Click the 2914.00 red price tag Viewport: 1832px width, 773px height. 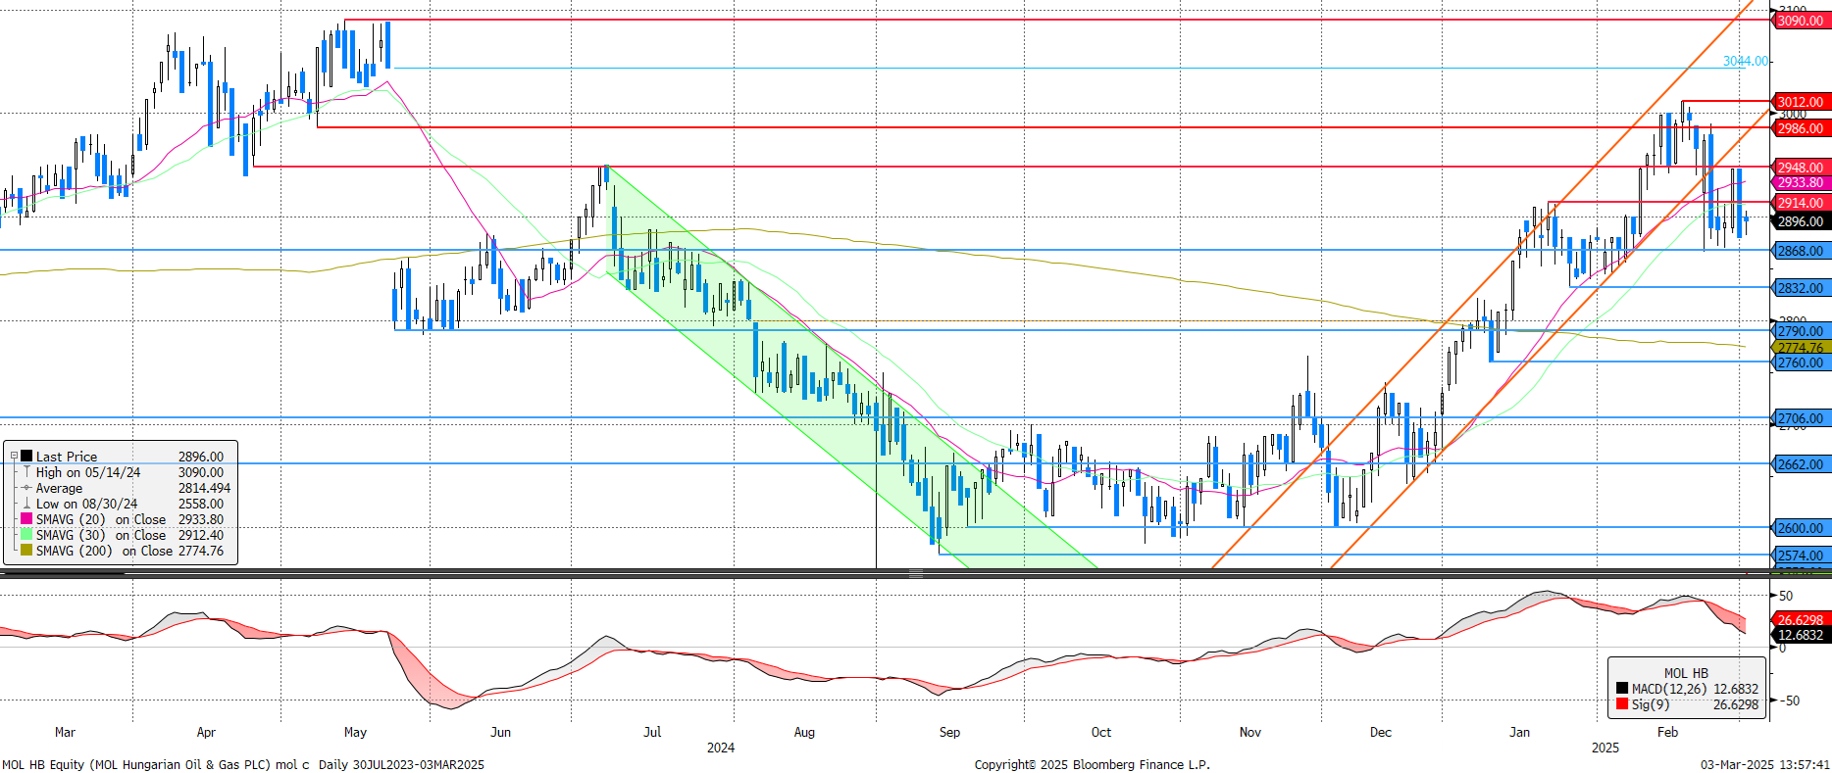(1802, 203)
